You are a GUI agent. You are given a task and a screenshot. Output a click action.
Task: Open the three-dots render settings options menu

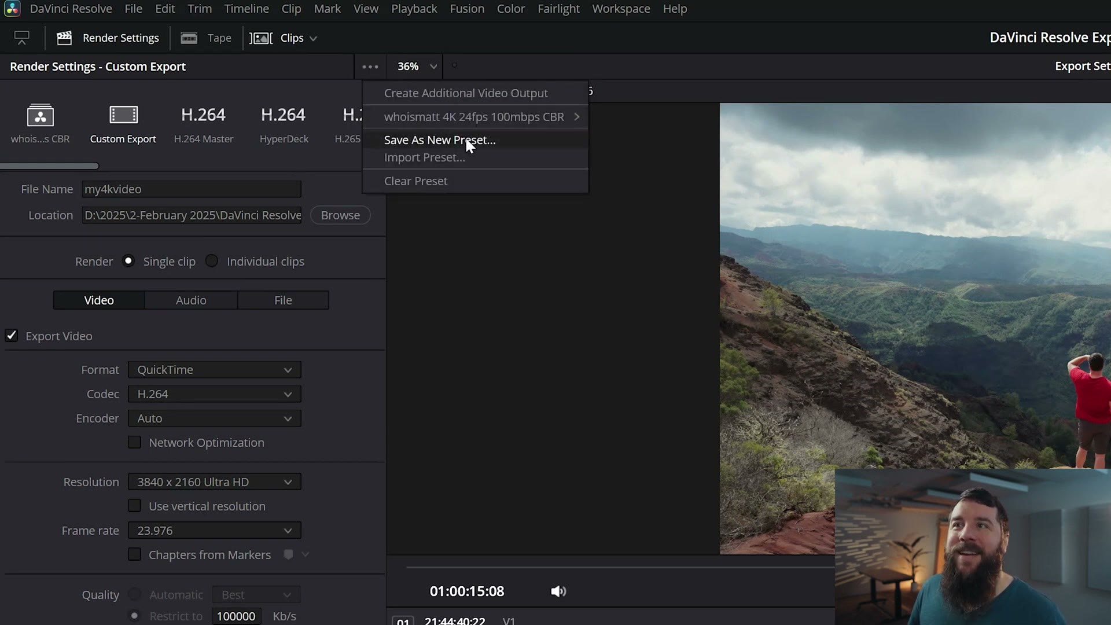[x=370, y=67]
